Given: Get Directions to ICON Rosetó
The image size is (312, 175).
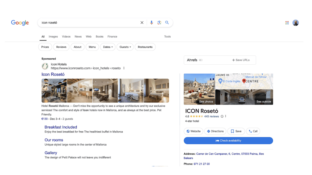Looking at the screenshot, I should click(x=215, y=131).
